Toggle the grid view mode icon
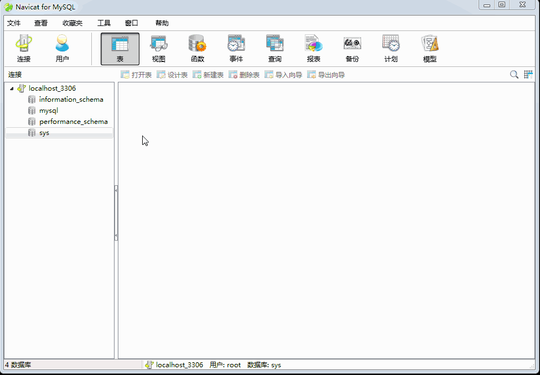This screenshot has width=540, height=375. click(x=528, y=74)
